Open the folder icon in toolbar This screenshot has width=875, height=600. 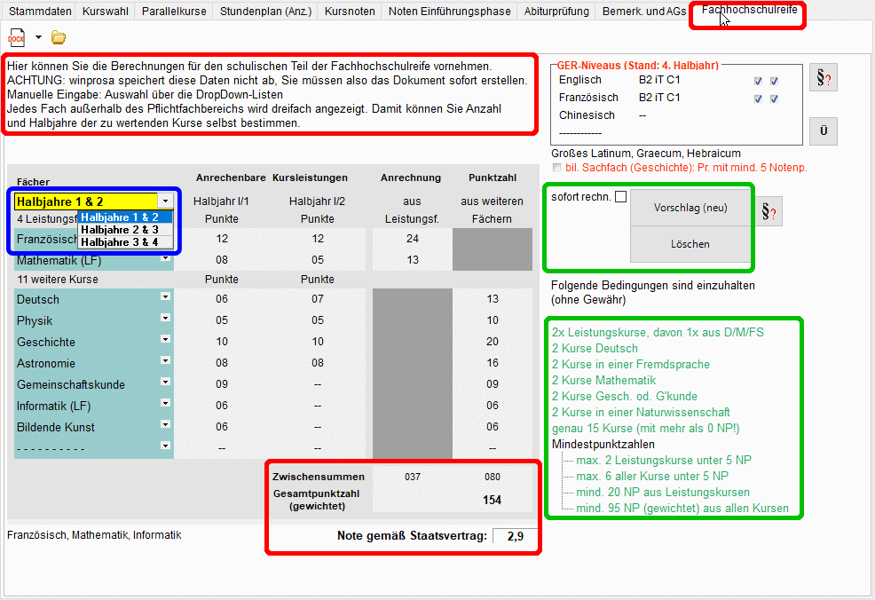[x=59, y=37]
